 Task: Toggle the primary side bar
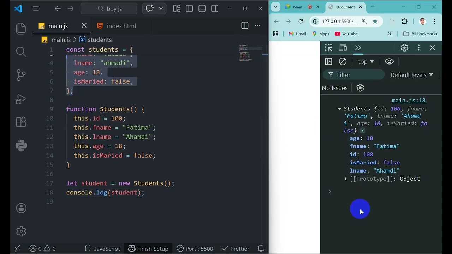(189, 8)
